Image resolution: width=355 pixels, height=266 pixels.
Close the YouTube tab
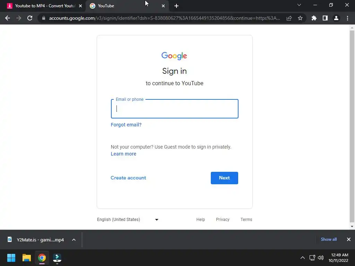tap(163, 6)
